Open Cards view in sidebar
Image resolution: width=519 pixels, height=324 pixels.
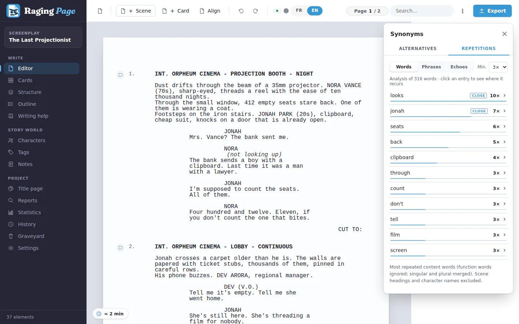pyautogui.click(x=41, y=80)
